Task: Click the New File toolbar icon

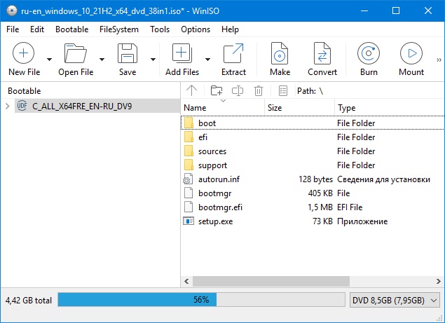Action: (x=23, y=55)
